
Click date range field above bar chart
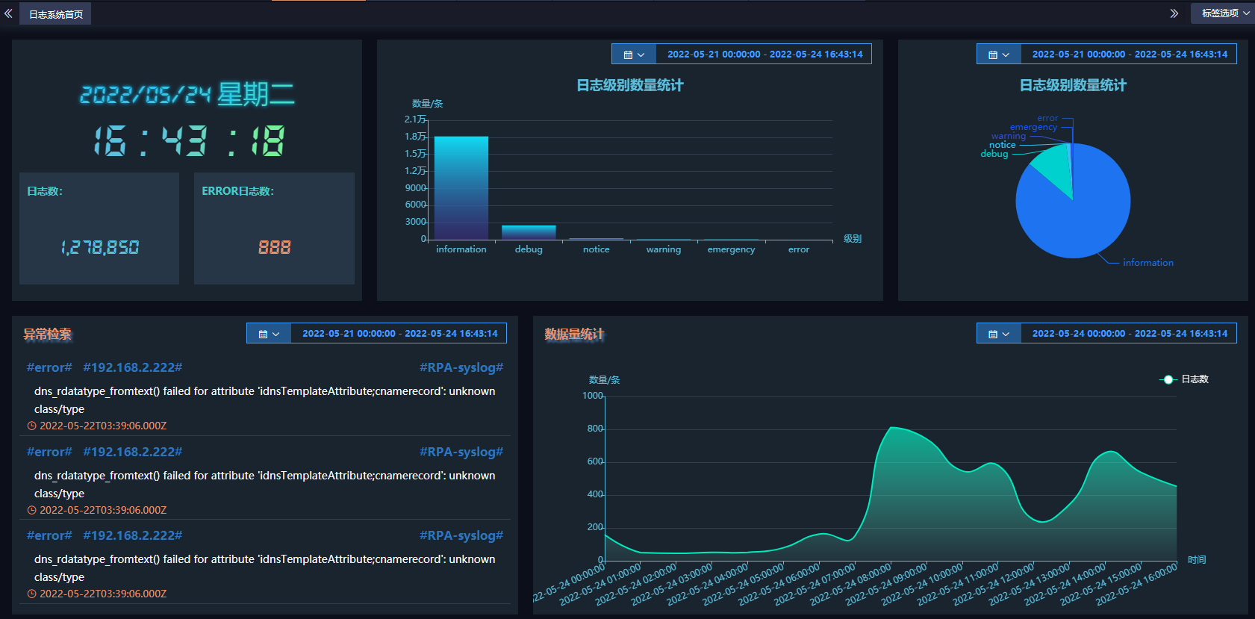tap(764, 55)
